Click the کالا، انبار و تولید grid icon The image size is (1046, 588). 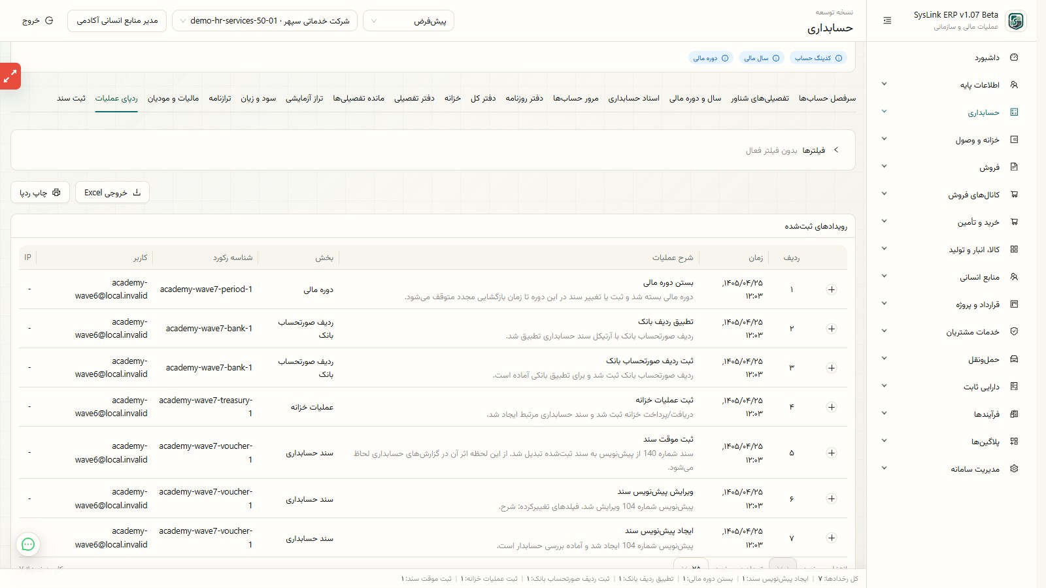1014,250
